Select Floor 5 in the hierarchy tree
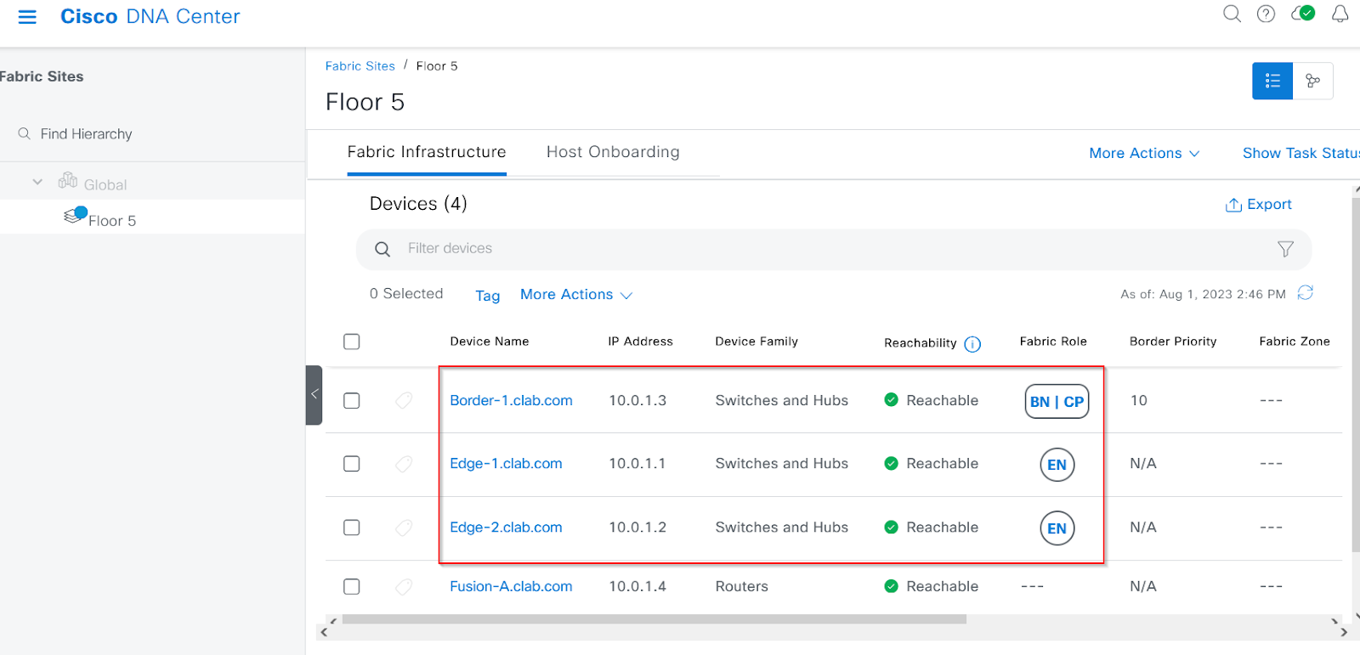 [112, 221]
